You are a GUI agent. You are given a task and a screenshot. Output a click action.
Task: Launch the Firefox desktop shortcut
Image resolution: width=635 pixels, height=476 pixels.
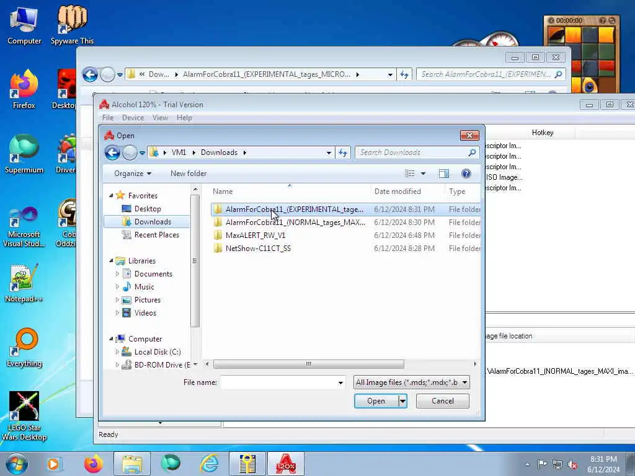(24, 90)
